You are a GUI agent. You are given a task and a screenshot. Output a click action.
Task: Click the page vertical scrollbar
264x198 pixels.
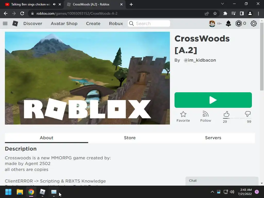pos(262,56)
